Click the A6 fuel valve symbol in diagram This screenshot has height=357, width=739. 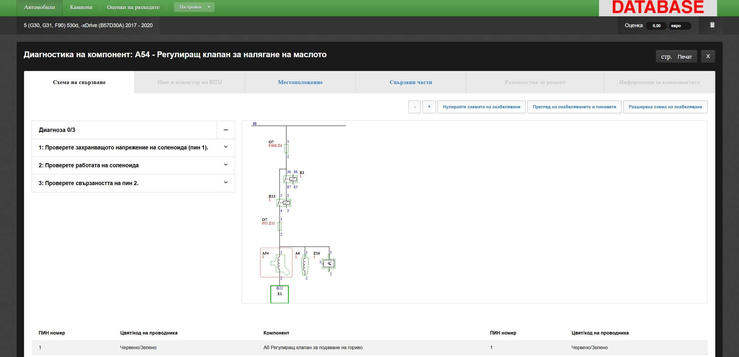305,265
